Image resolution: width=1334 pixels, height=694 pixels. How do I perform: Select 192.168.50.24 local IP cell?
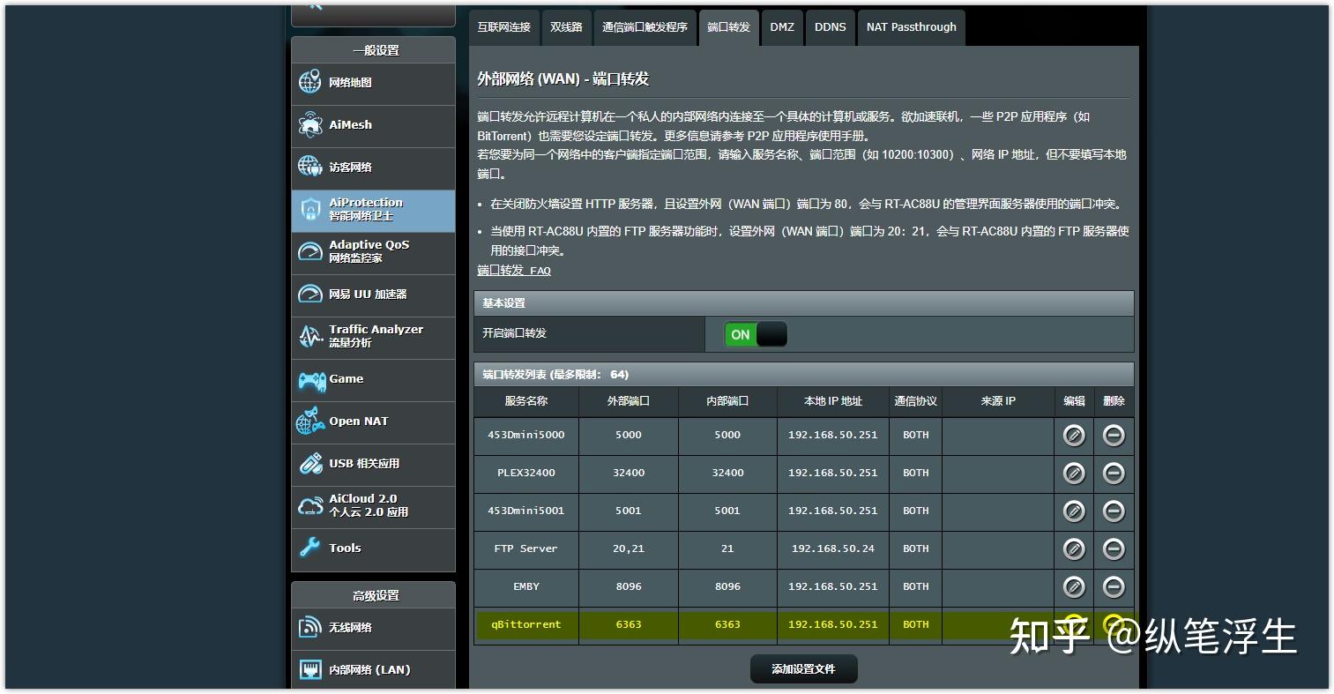tap(833, 548)
